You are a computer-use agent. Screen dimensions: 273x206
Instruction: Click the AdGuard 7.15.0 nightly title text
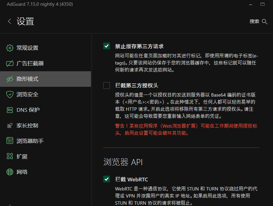[x=39, y=4]
